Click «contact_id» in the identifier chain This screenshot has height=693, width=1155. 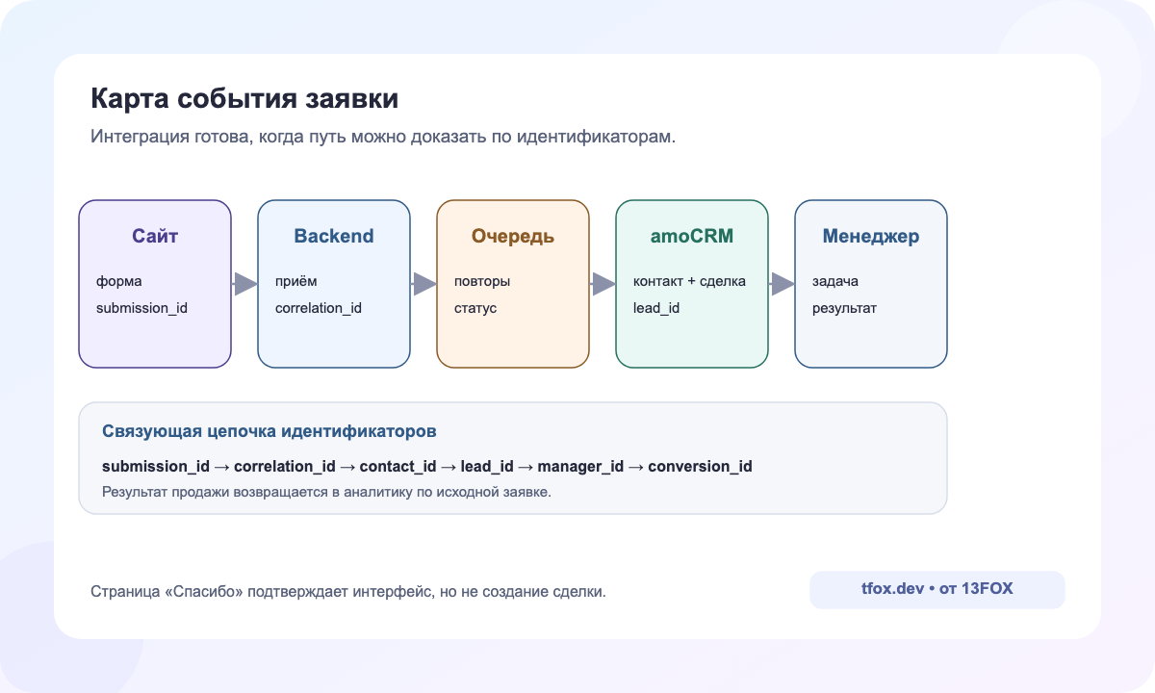(398, 466)
